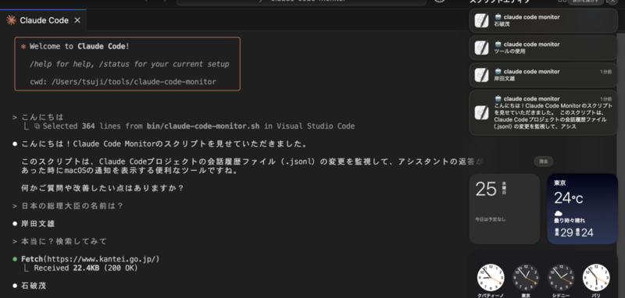Screen dimensions: 625x298
Task: Click the paragraph starting 'このスクリプトは、Claude Code'
Action: [252, 161]
